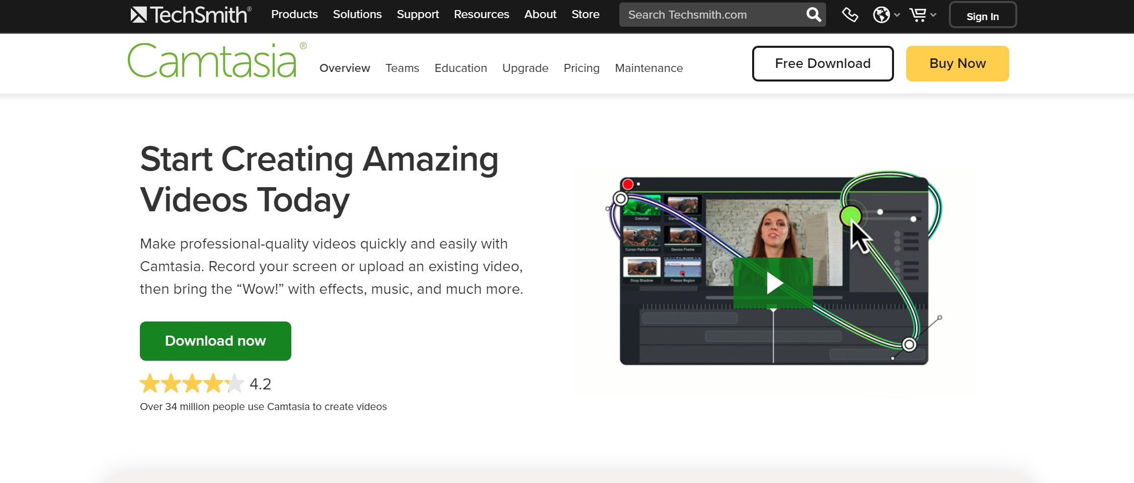1134x483 pixels.
Task: Select the Upgrade tab
Action: pyautogui.click(x=525, y=68)
